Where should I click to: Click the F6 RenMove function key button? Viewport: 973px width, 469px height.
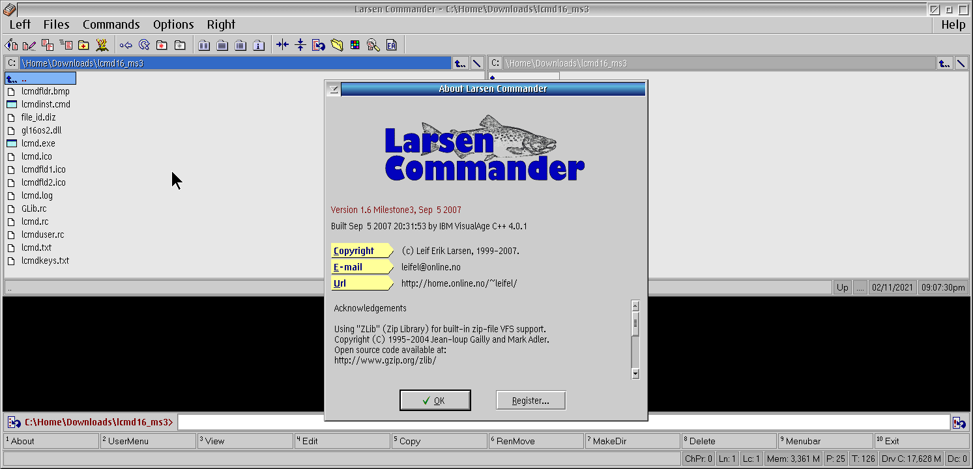(x=536, y=441)
